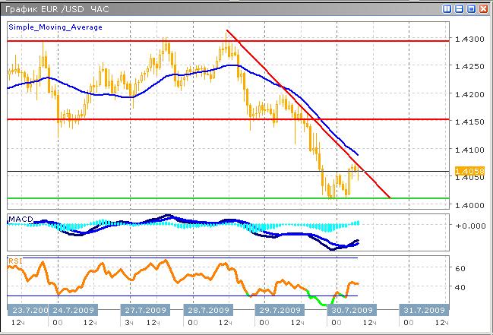Click the 1.4000 price axis label
Screen dimensions: 493x335
click(x=469, y=206)
